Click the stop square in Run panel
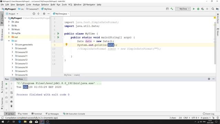This screenshot has width=220, height=124. pyautogui.click(x=7, y=89)
